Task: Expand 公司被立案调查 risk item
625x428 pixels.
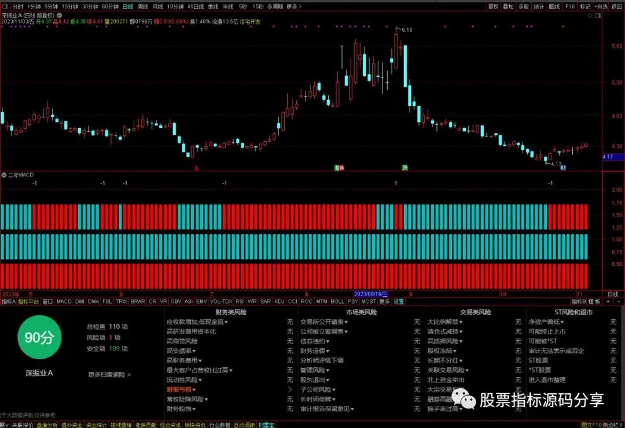Action: tap(324, 331)
